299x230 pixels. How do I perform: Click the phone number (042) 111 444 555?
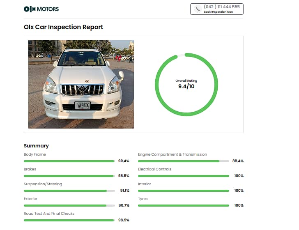point(221,7)
